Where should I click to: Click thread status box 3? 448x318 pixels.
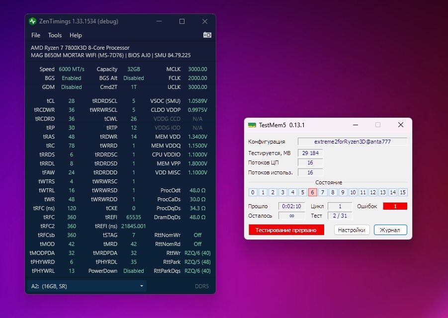click(283, 192)
